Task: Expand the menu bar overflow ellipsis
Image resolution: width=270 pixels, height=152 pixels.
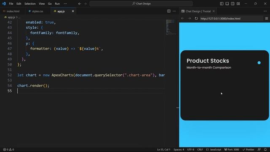Action: [65, 4]
